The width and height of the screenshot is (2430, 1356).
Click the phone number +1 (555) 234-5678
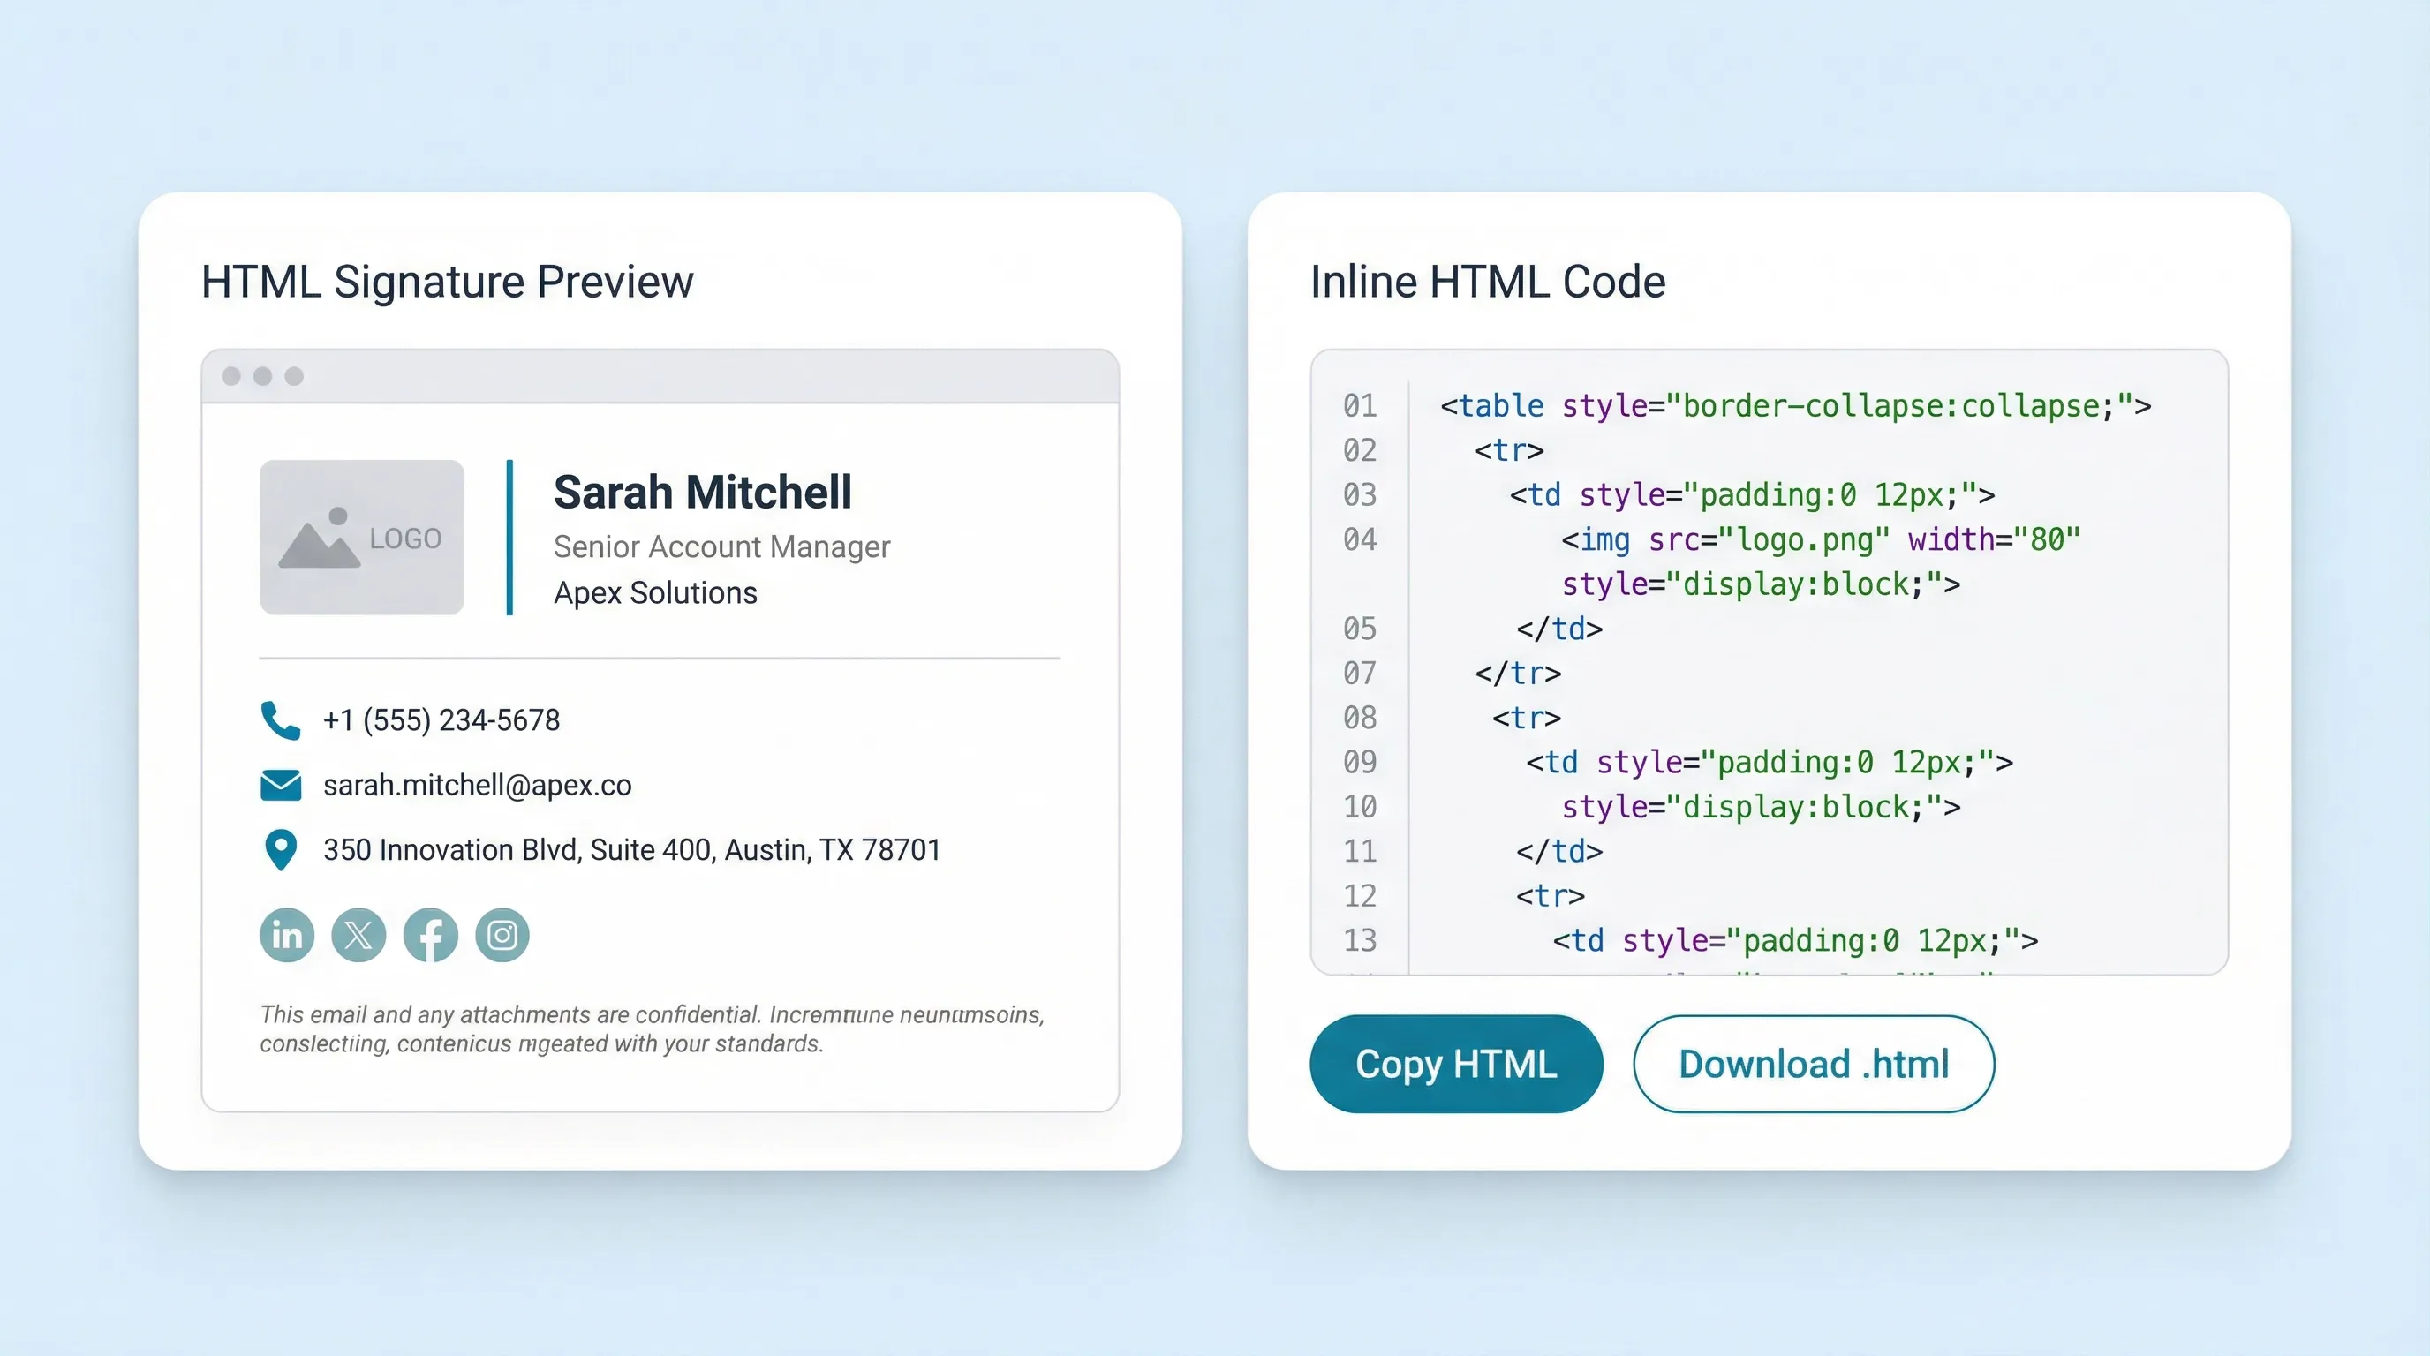pyautogui.click(x=441, y=719)
